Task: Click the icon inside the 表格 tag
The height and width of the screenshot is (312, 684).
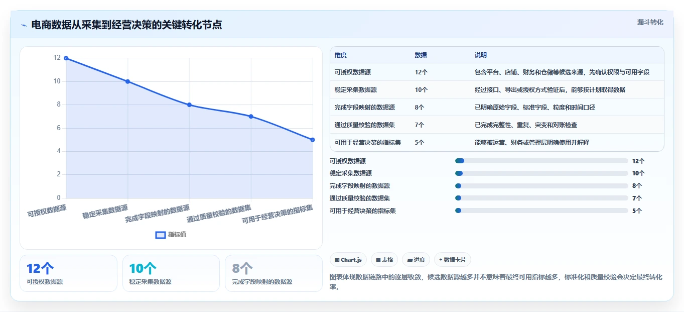Action: (x=378, y=260)
